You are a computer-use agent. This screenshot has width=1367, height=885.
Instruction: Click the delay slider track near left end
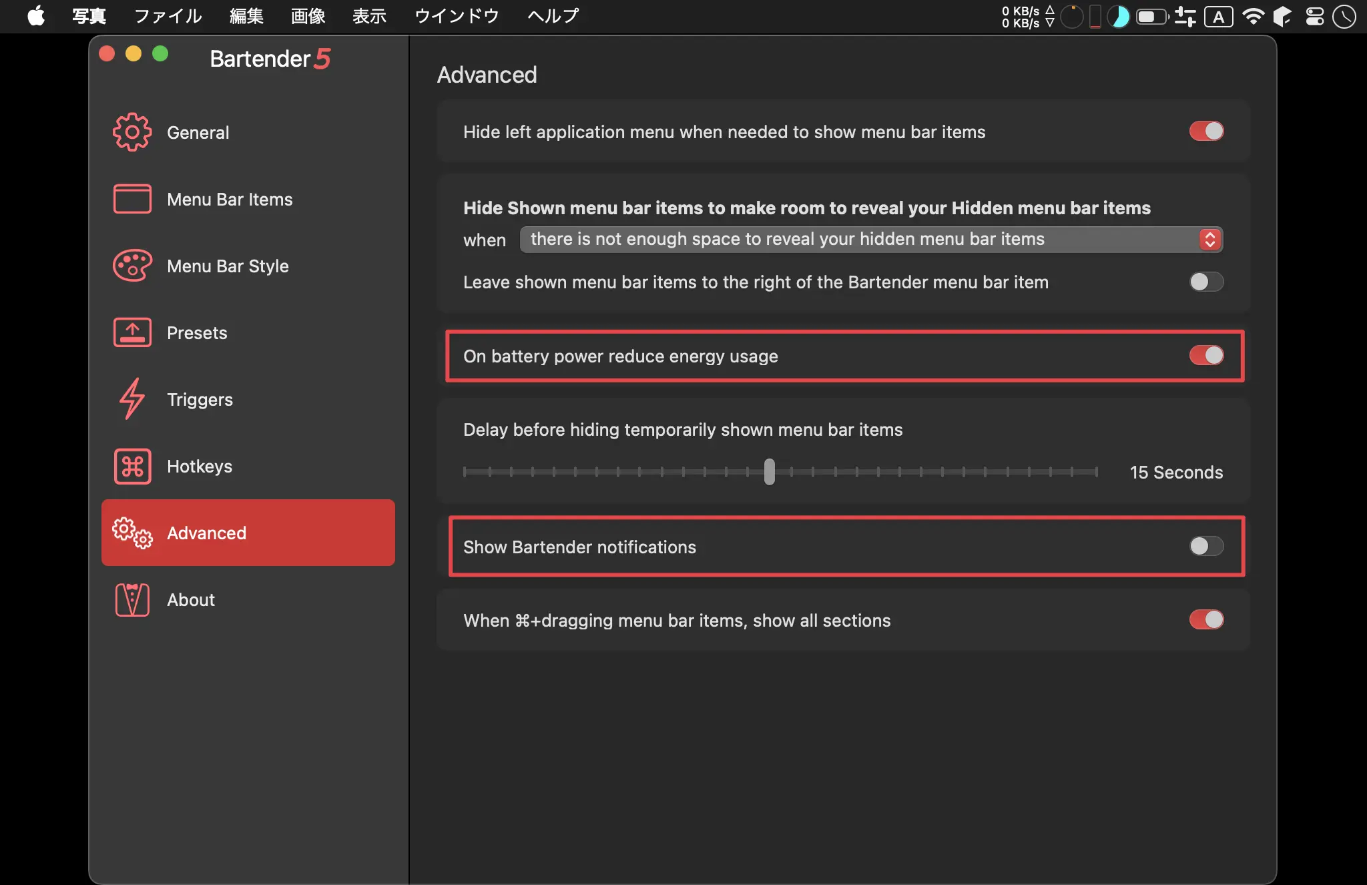click(x=489, y=472)
